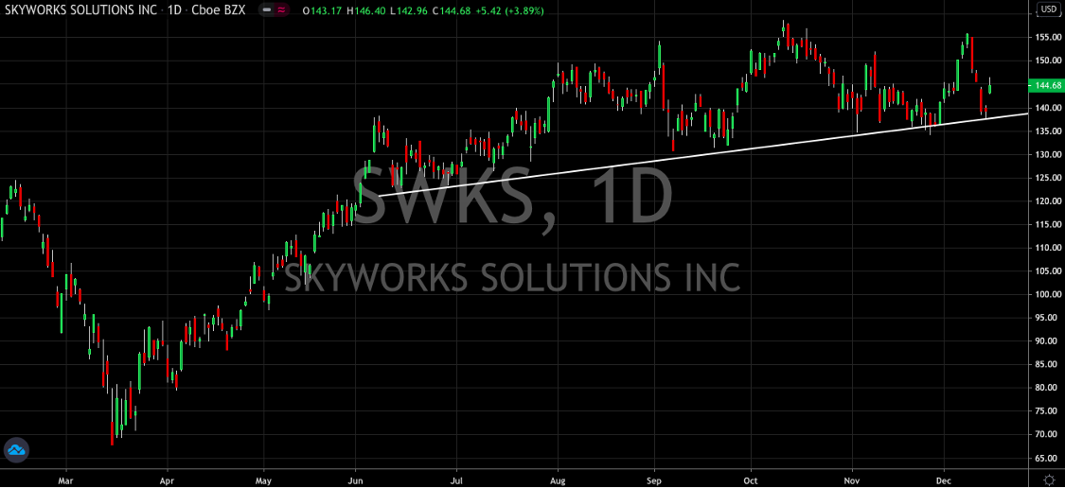Select the 1D interval label

pos(174,10)
